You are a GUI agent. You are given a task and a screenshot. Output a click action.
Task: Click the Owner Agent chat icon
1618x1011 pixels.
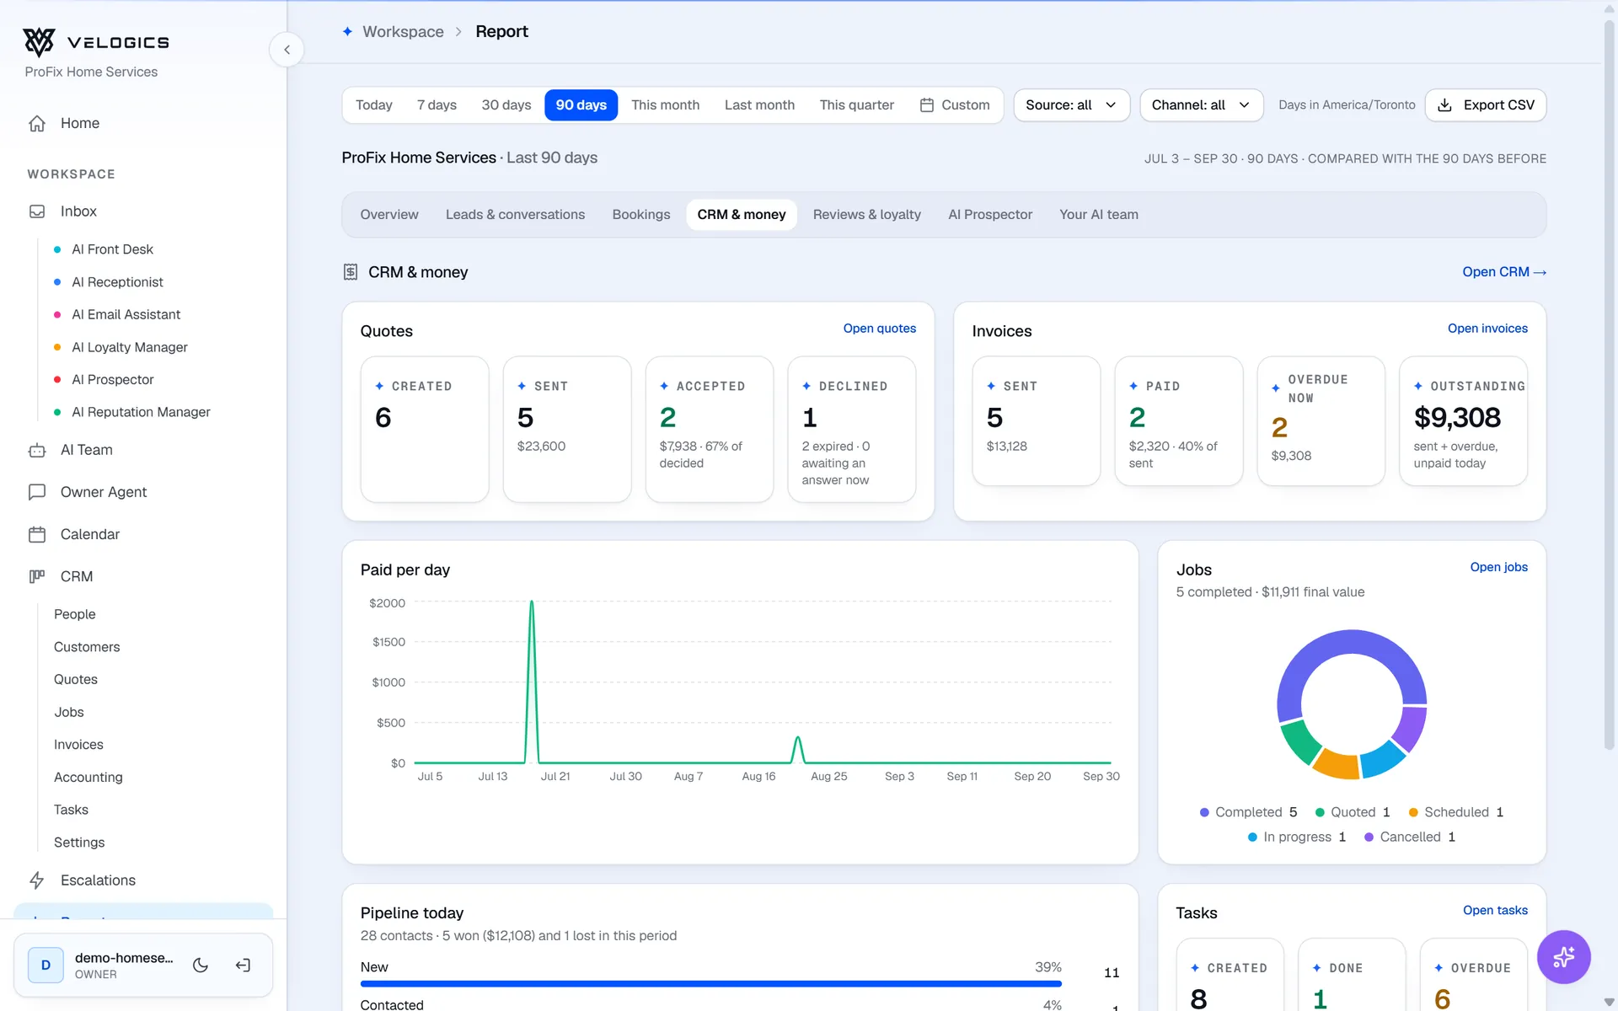pos(37,492)
